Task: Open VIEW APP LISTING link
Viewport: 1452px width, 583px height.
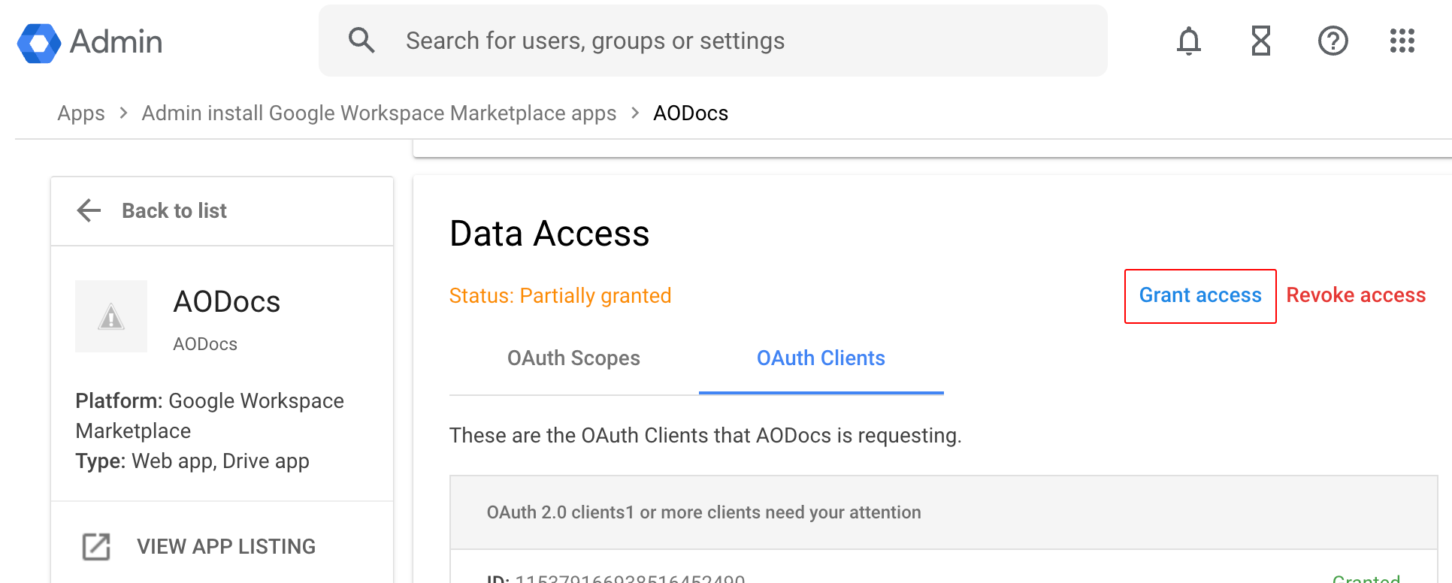Action: [x=226, y=547]
